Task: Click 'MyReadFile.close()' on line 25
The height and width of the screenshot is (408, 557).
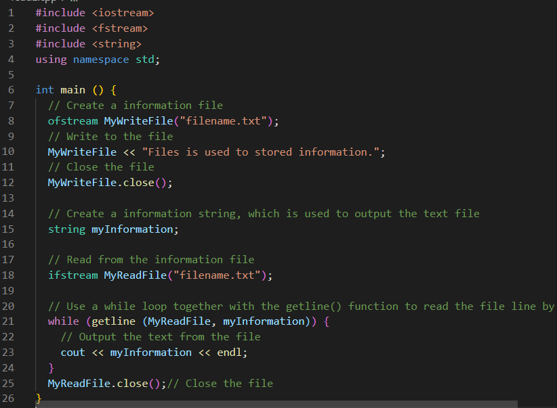Action: pos(104,384)
